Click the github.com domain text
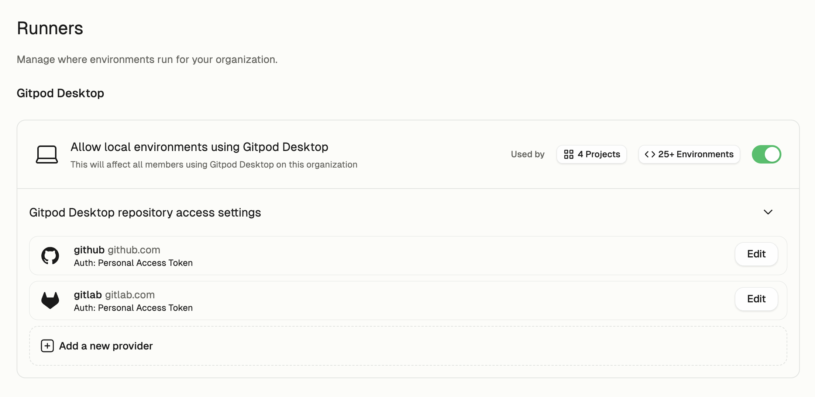This screenshot has height=397, width=815. point(134,250)
